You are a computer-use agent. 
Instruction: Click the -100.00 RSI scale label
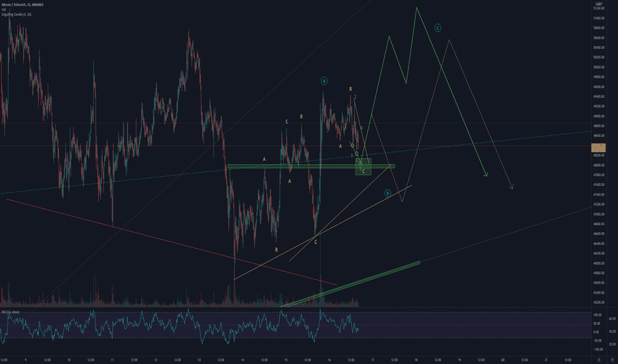pos(598,349)
